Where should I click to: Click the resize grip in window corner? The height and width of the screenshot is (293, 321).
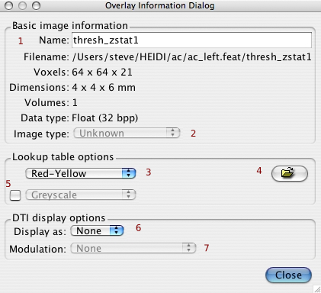coord(317,289)
